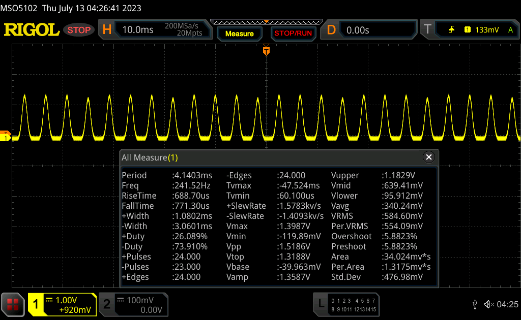This screenshot has width=521, height=320.
Task: Click the STOP status indicator
Action: tap(79, 30)
